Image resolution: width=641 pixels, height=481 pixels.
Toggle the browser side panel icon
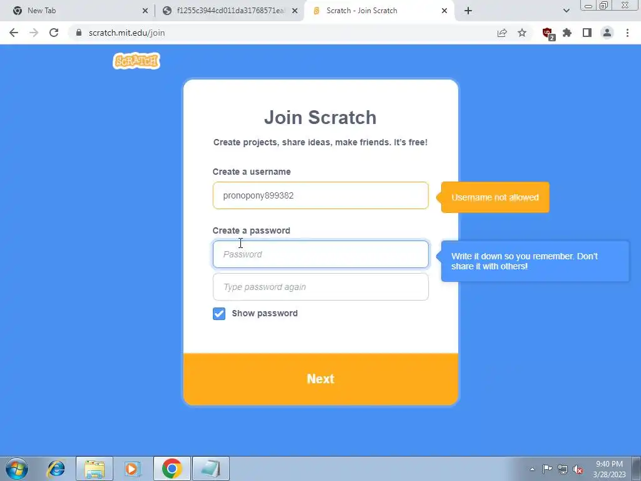click(587, 33)
